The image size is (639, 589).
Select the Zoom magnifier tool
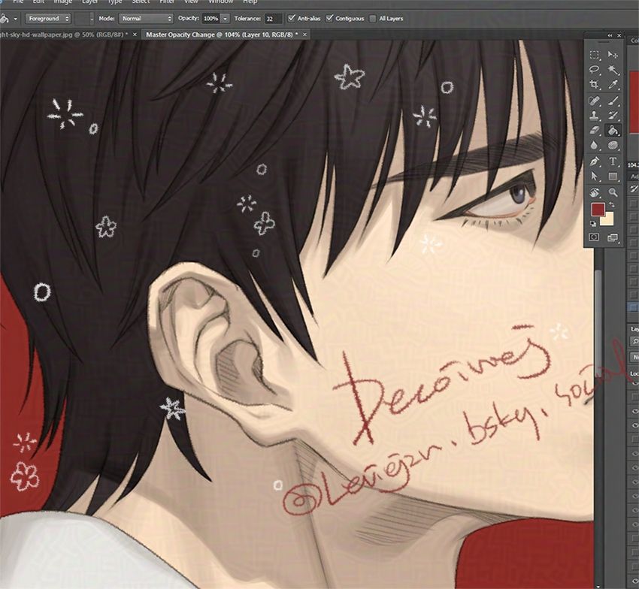pos(613,192)
